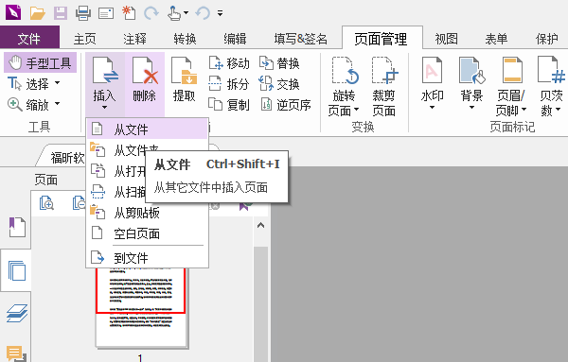Switch to the 注释 tab
This screenshot has height=362, width=568.
[134, 39]
